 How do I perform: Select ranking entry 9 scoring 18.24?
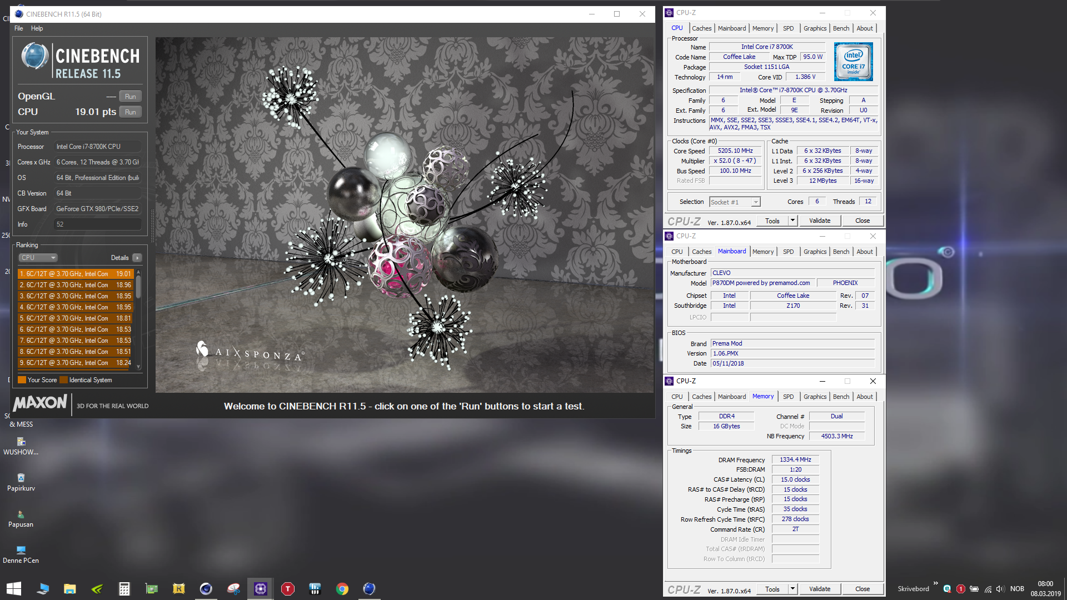pyautogui.click(x=76, y=363)
